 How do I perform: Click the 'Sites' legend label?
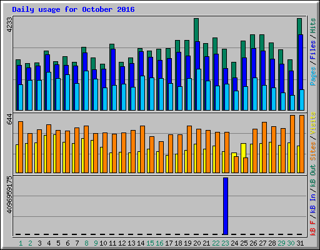pyautogui.click(x=313, y=151)
